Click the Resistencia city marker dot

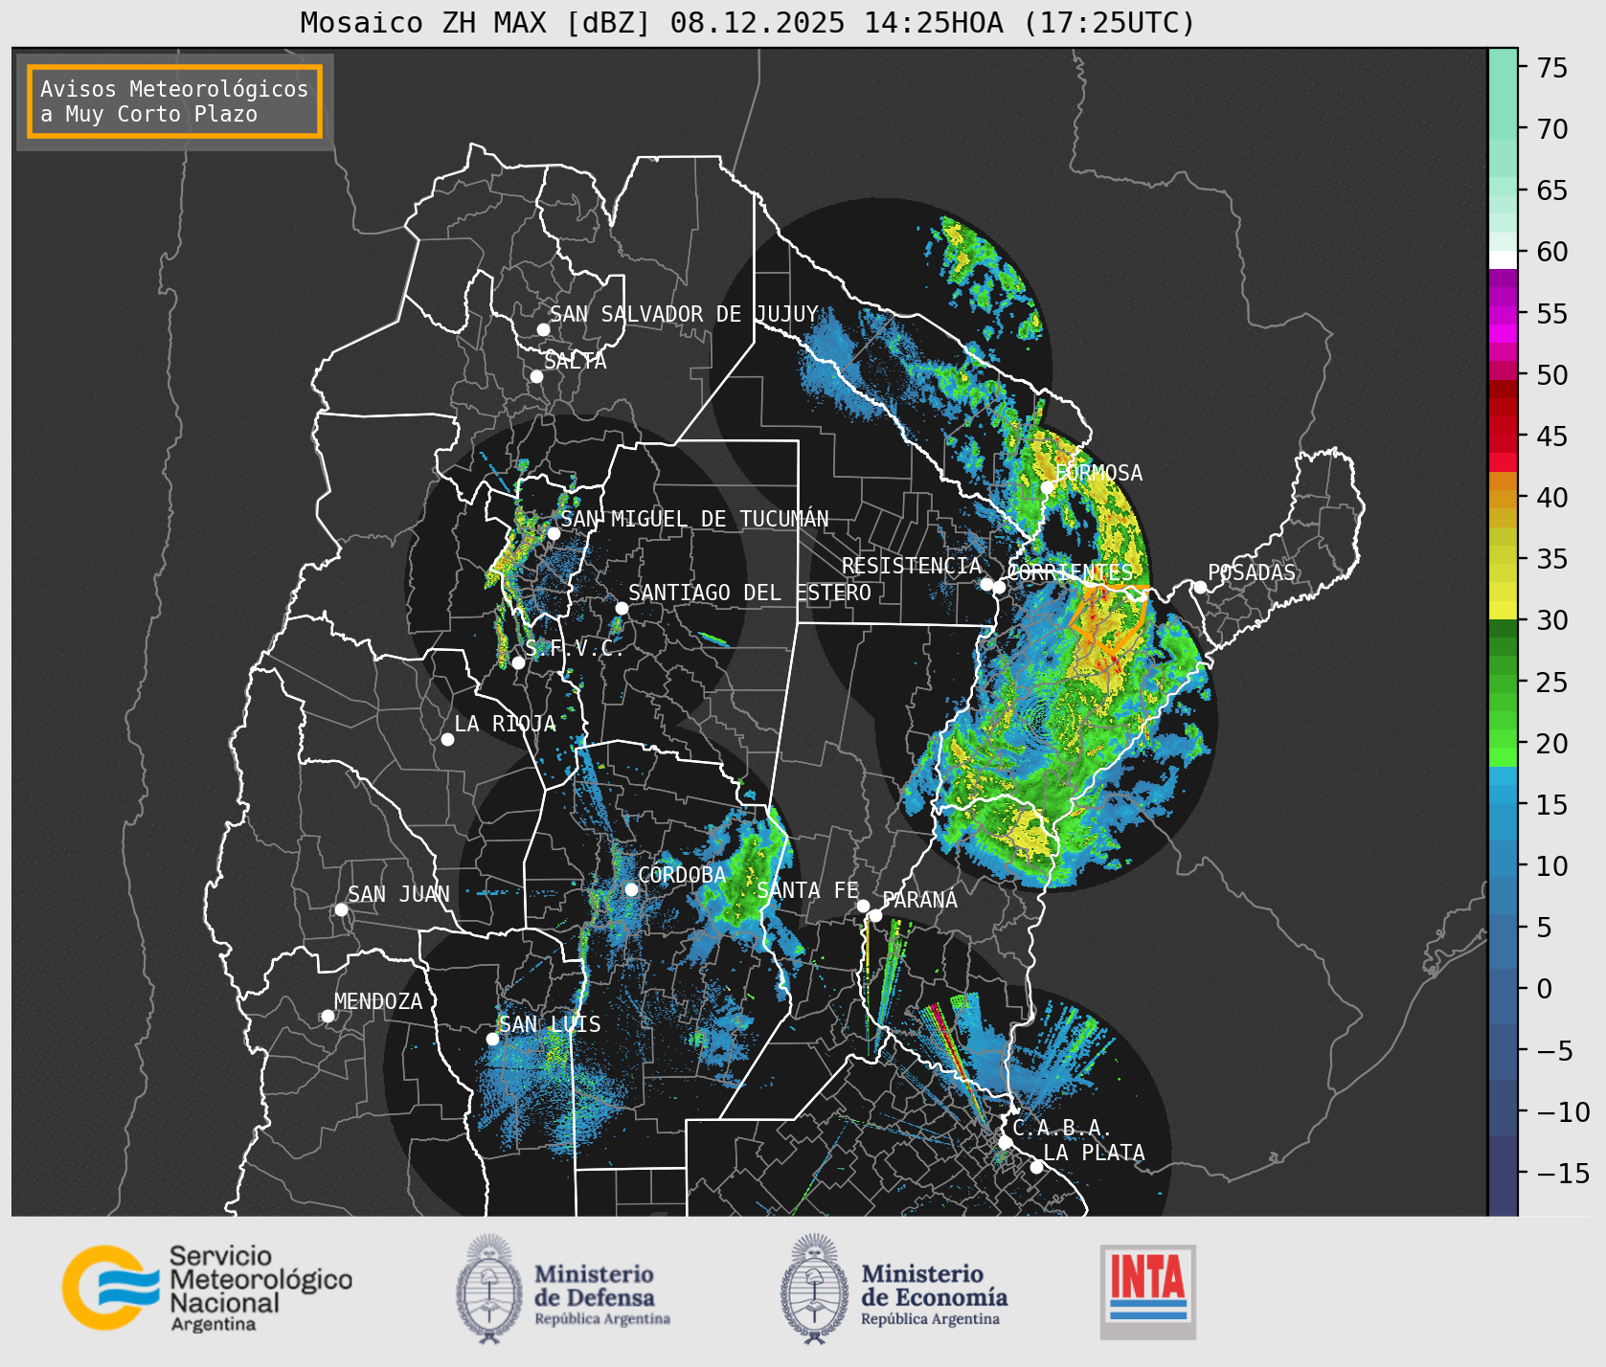(x=986, y=584)
